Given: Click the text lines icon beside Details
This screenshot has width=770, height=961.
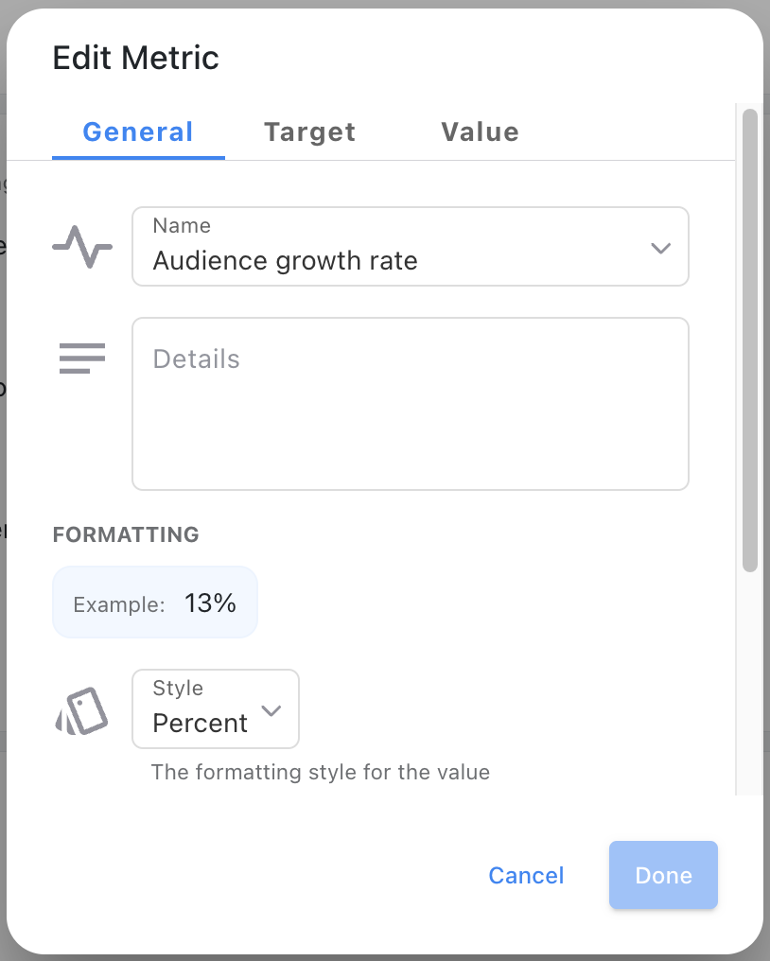Looking at the screenshot, I should pyautogui.click(x=82, y=358).
